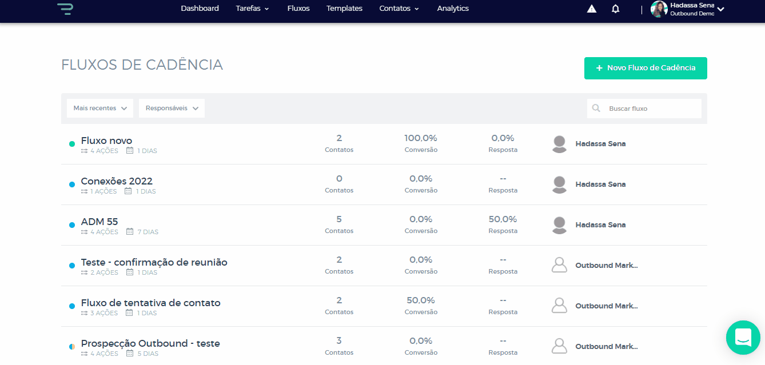The width and height of the screenshot is (765, 365).
Task: Expand the Mais recentes sort dropdown
Action: pos(100,108)
